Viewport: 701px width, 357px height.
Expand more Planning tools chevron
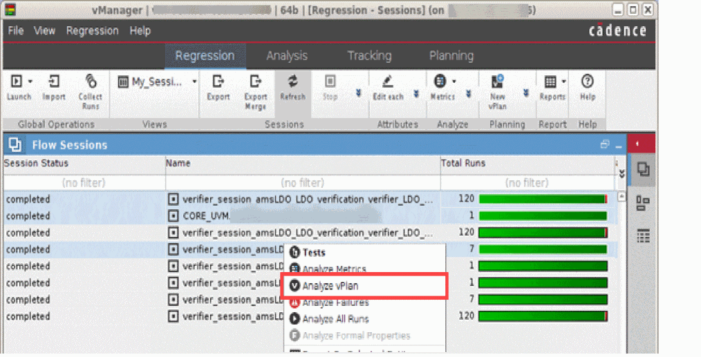point(525,93)
